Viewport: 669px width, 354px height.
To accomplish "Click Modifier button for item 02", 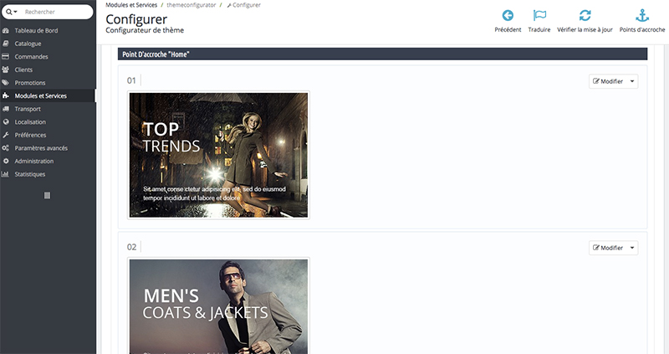I will pos(608,248).
